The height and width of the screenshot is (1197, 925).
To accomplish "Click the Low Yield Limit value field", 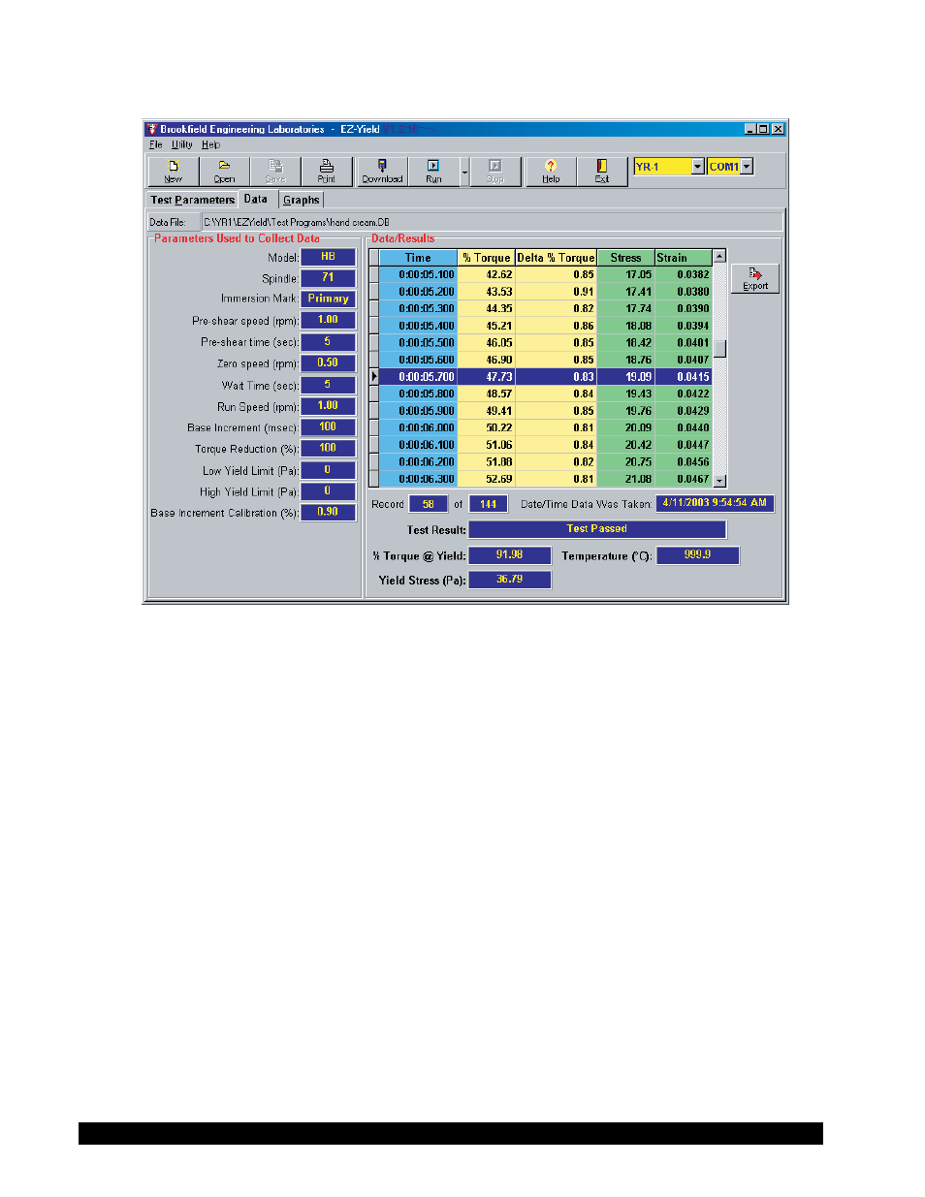I will (328, 470).
